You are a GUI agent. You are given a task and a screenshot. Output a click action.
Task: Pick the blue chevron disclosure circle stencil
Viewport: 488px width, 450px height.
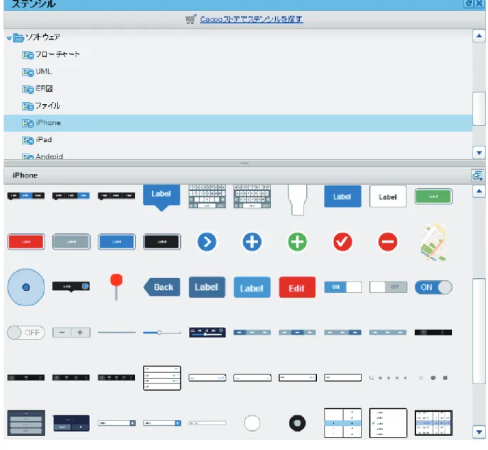click(207, 242)
